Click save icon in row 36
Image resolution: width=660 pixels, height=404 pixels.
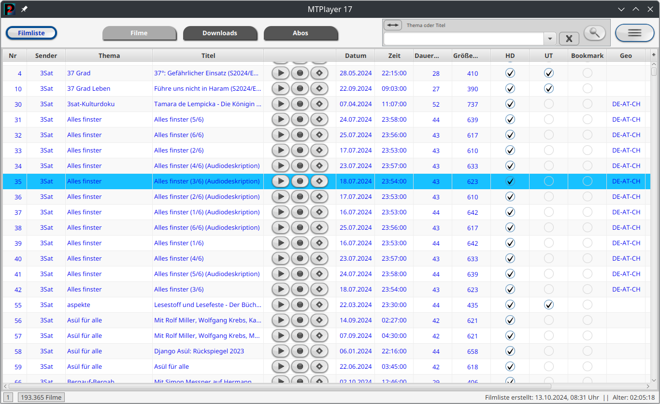(319, 197)
